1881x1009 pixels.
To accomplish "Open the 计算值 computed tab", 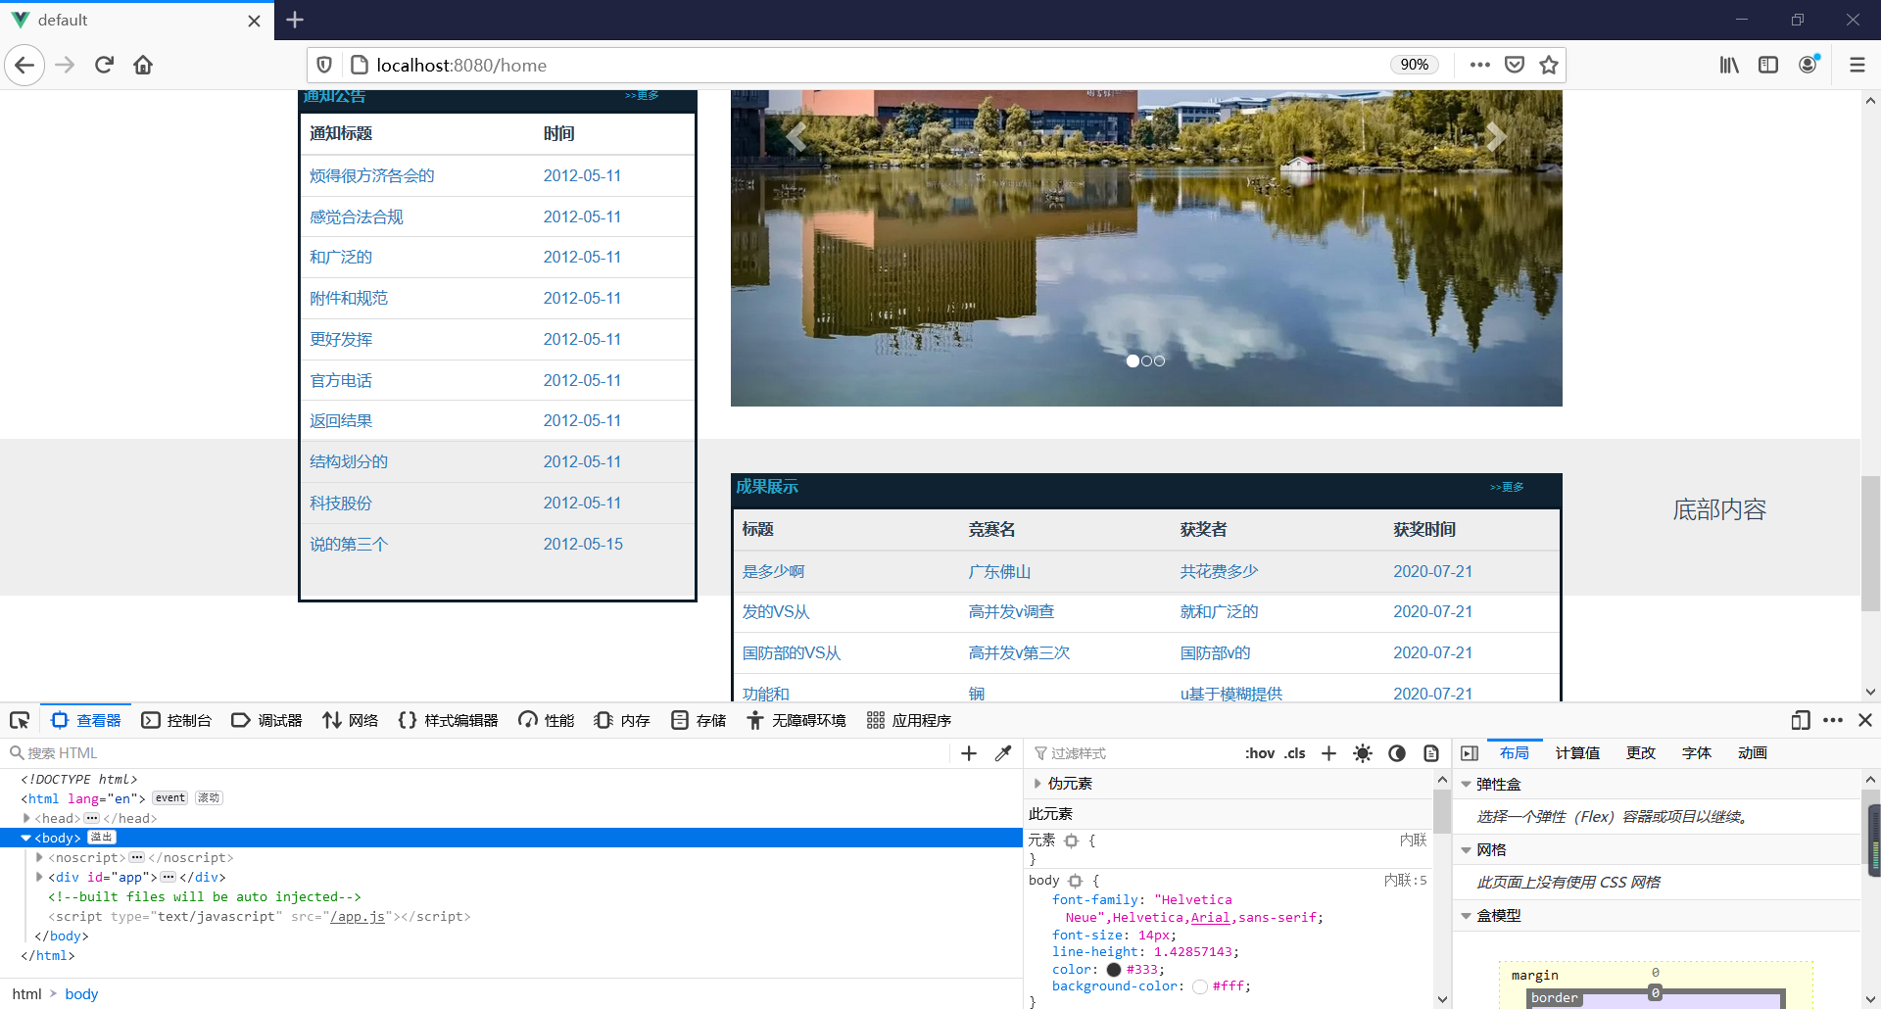I will (x=1577, y=753).
